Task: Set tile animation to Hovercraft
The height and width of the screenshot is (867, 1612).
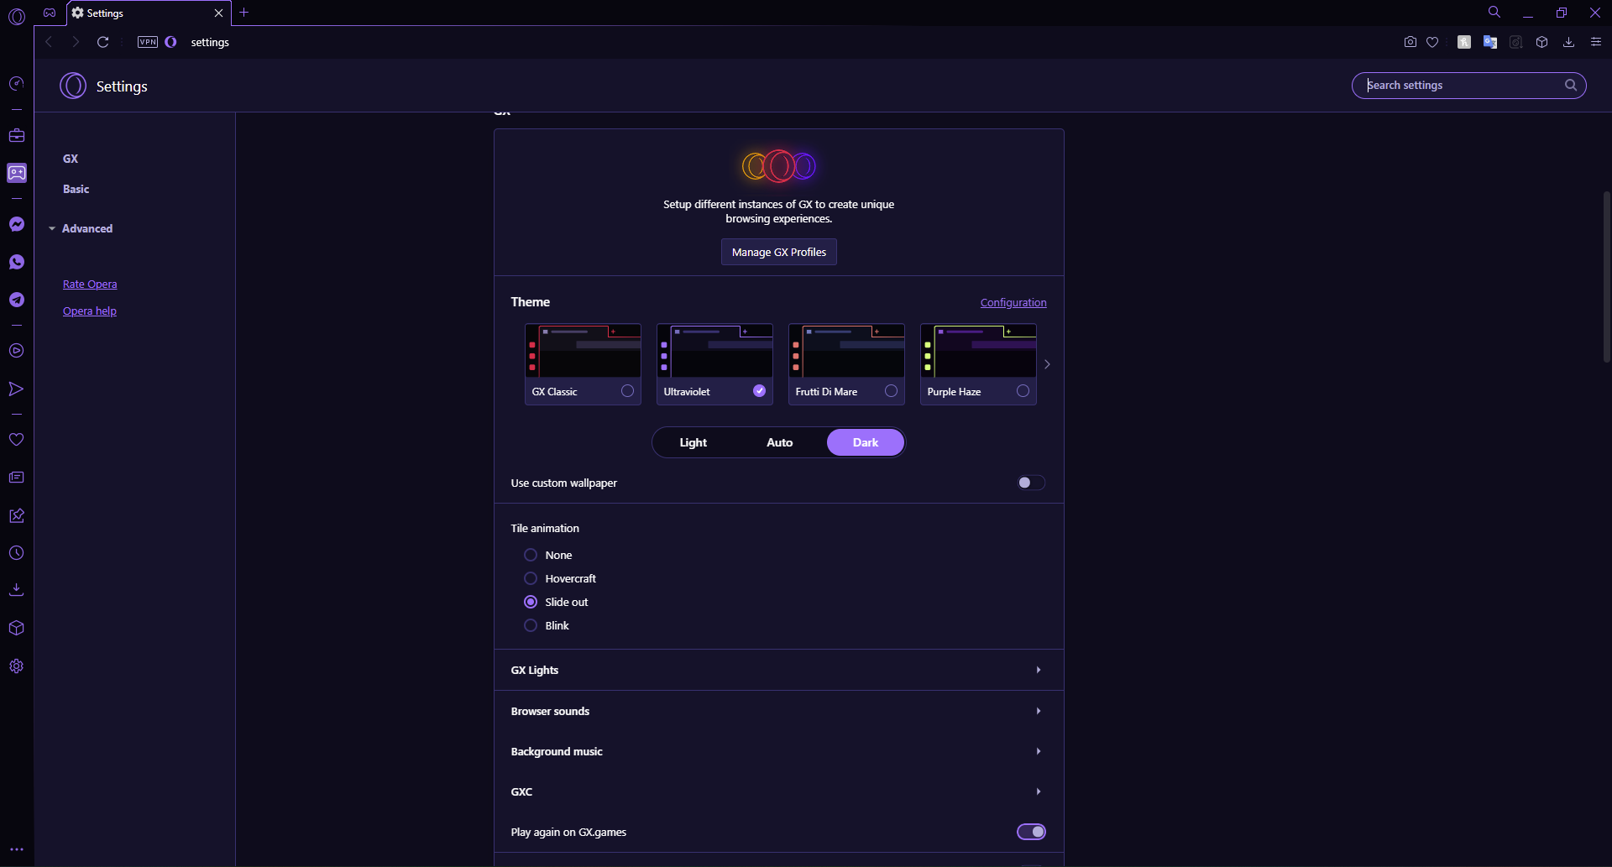Action: pyautogui.click(x=531, y=578)
